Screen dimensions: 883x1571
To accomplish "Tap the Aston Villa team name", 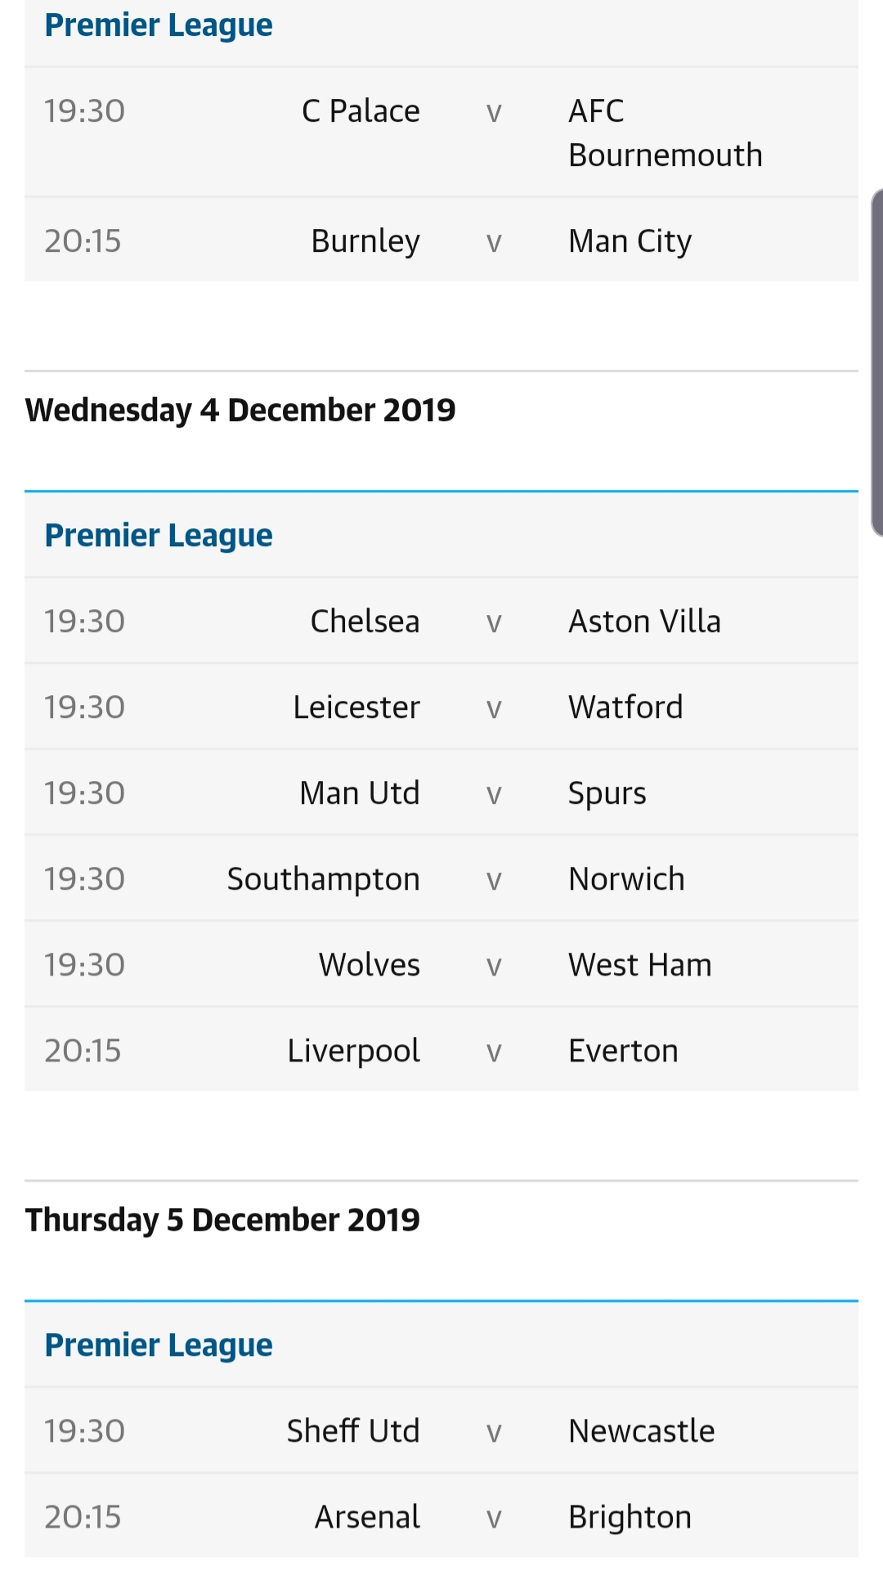I will (644, 622).
